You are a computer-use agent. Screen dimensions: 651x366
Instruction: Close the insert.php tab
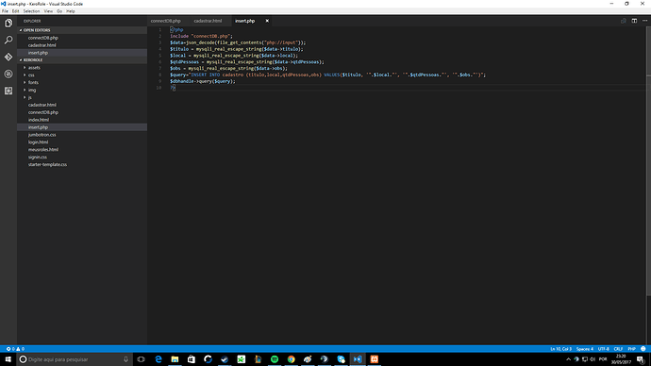pos(267,21)
